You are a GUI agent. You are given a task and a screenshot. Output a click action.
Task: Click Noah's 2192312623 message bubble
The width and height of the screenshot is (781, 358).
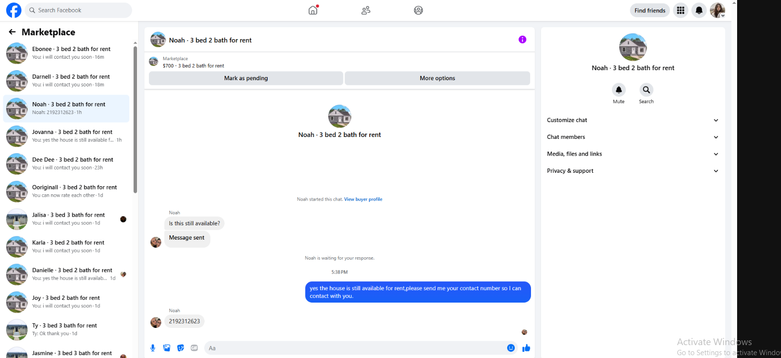(x=184, y=321)
